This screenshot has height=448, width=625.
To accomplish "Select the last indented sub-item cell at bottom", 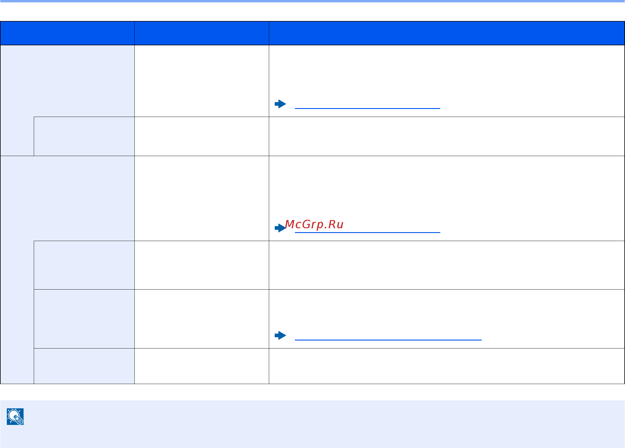I will point(84,366).
